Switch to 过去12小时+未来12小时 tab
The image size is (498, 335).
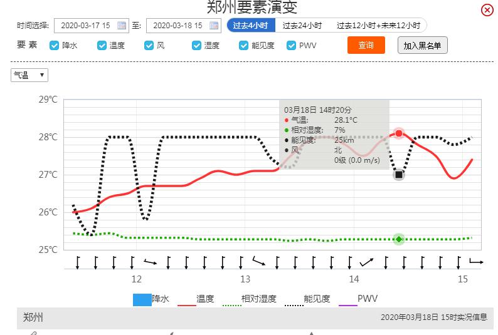point(378,26)
